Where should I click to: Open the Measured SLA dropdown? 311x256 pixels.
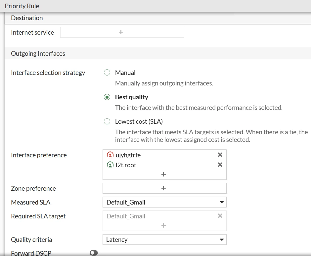[x=164, y=202]
